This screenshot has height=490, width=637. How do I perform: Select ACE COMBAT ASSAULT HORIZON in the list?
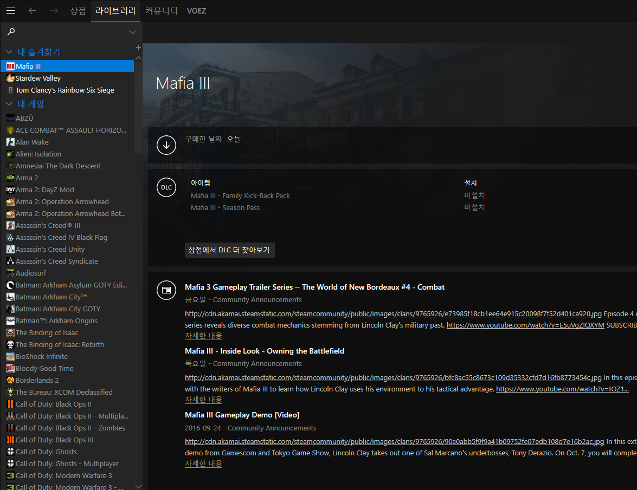[x=67, y=130]
